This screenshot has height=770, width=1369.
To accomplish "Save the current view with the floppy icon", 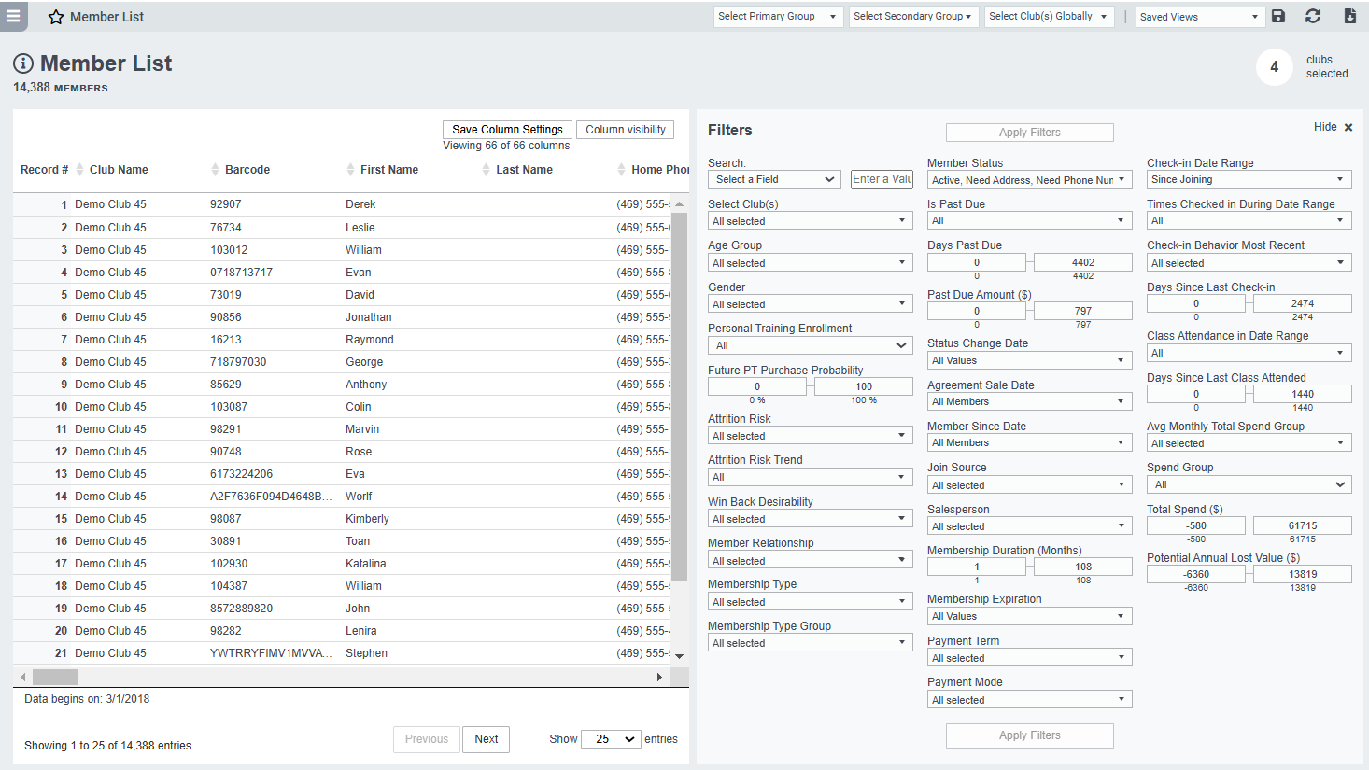I will click(x=1277, y=16).
